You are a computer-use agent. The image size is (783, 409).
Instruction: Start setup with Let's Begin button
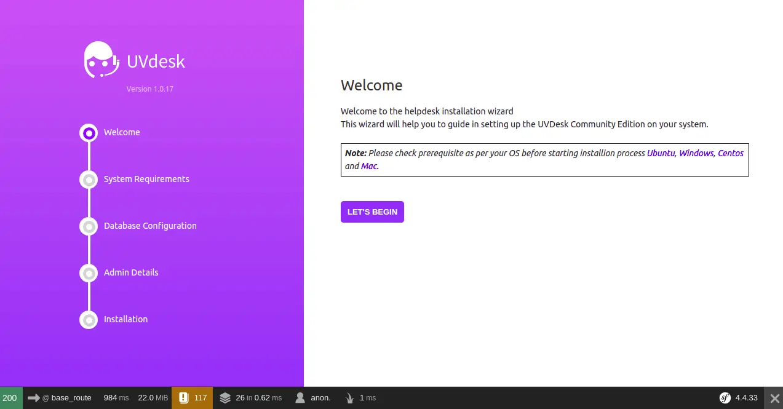coord(372,212)
